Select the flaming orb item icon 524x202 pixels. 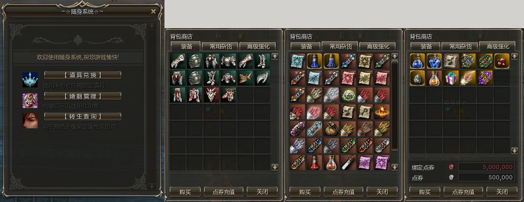[x=382, y=112]
